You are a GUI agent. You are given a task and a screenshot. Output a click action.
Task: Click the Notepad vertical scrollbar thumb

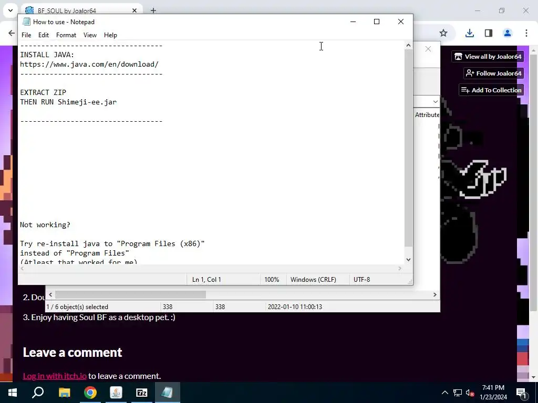[x=408, y=148]
